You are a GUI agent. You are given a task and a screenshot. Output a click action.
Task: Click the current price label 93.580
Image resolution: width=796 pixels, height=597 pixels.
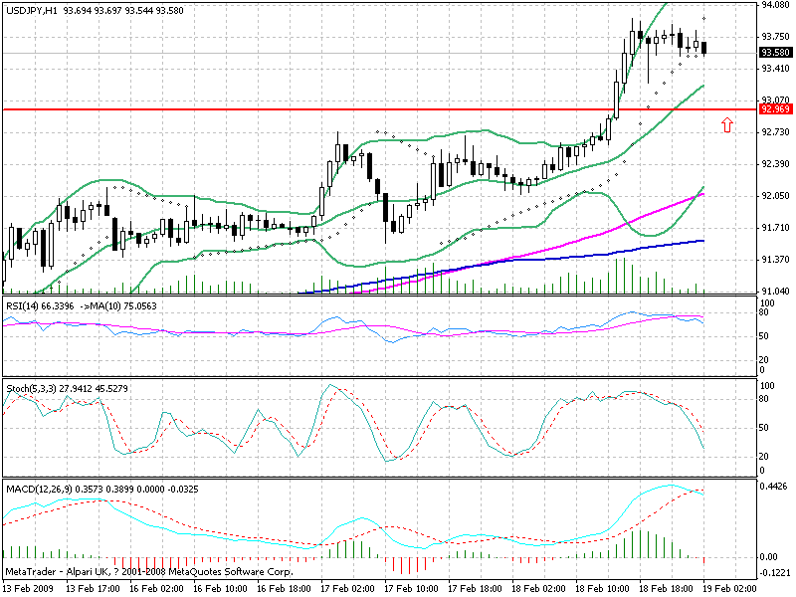tap(776, 53)
